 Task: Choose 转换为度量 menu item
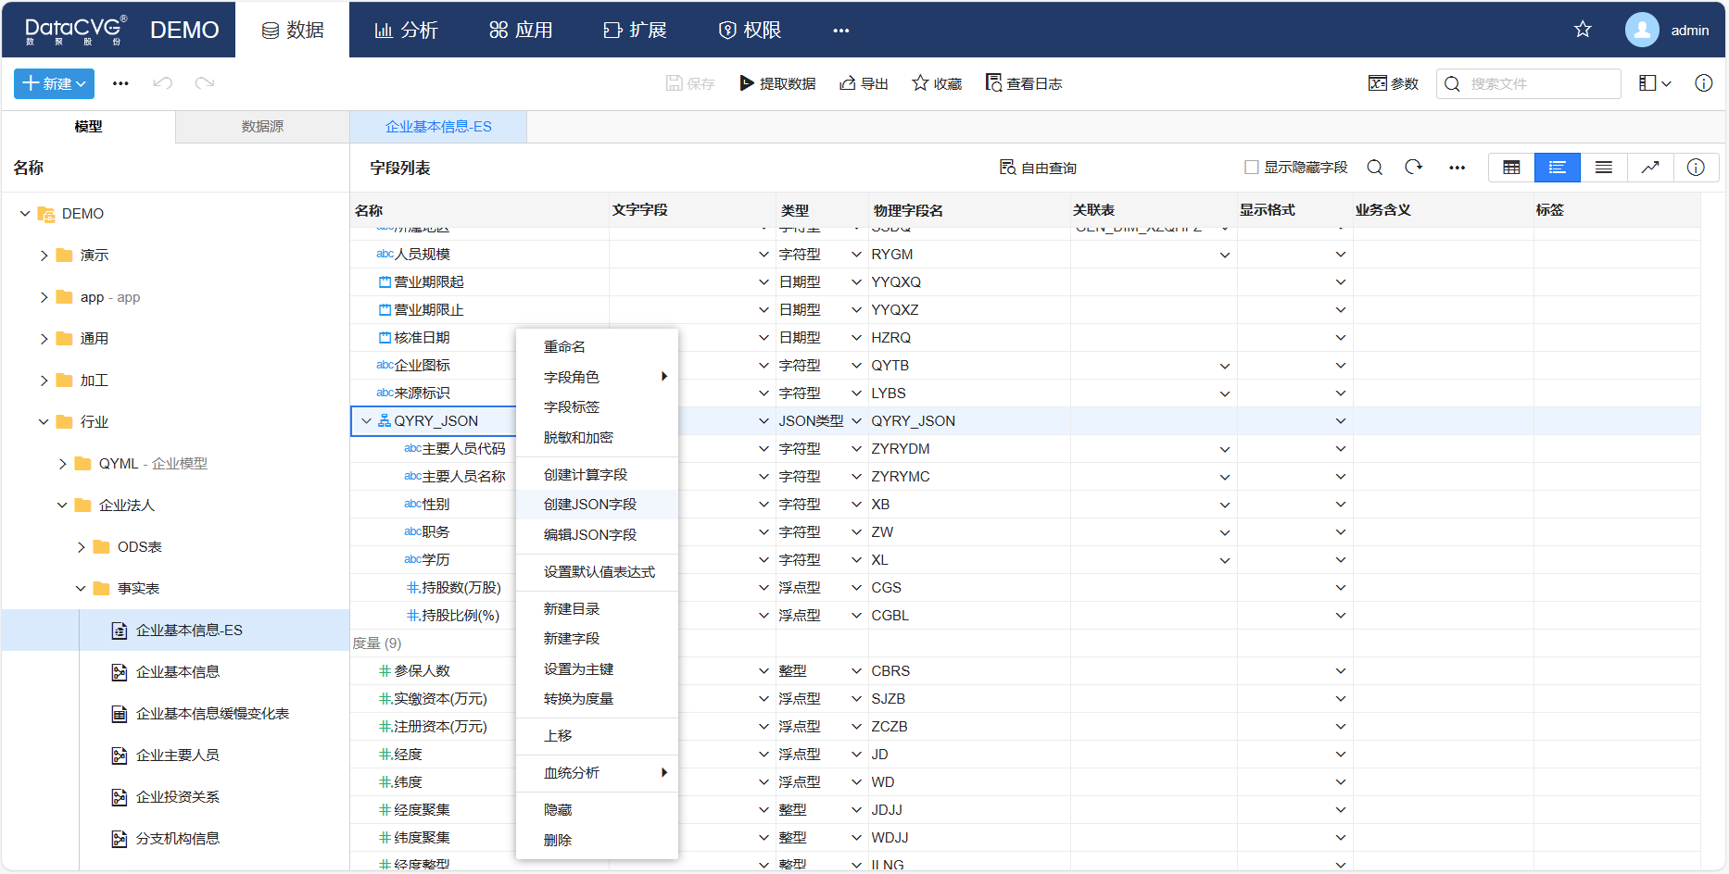click(597, 698)
